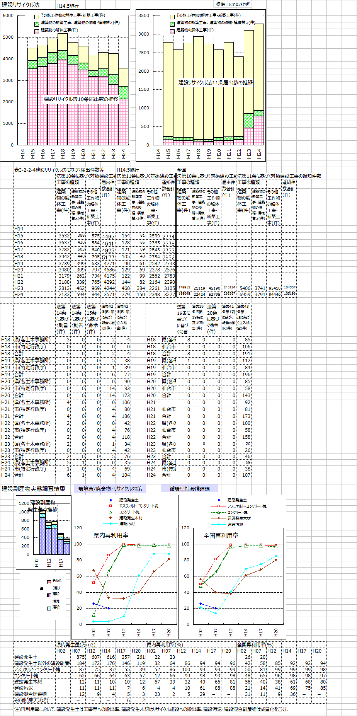Select the cell with value 4495
The height and width of the screenshot is (716, 357).
point(108,236)
